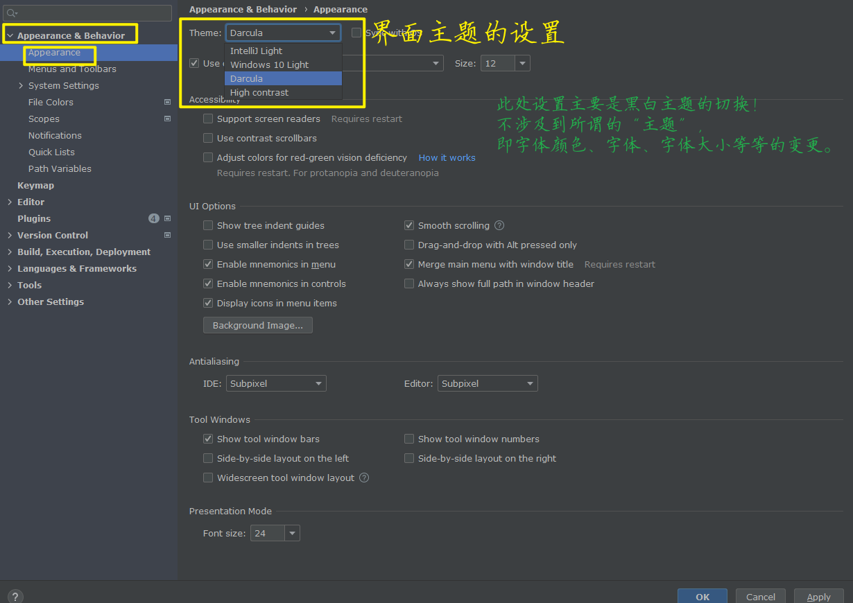Open IDE antialiasing Subpixel dropdown
This screenshot has height=603, width=853.
coord(276,383)
